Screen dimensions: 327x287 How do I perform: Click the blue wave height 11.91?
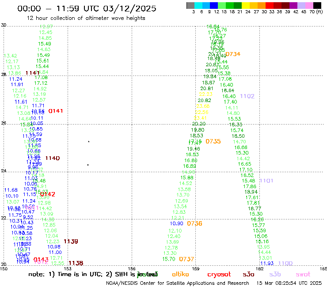coord(17,84)
